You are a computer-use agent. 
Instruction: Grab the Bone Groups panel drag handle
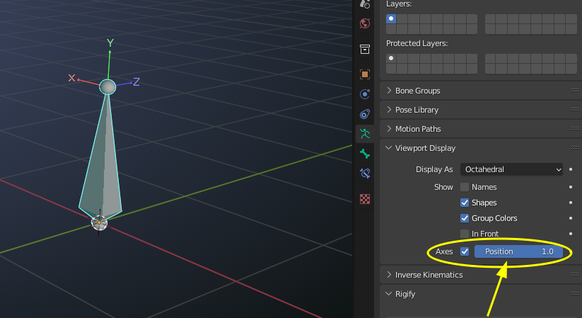[575, 91]
